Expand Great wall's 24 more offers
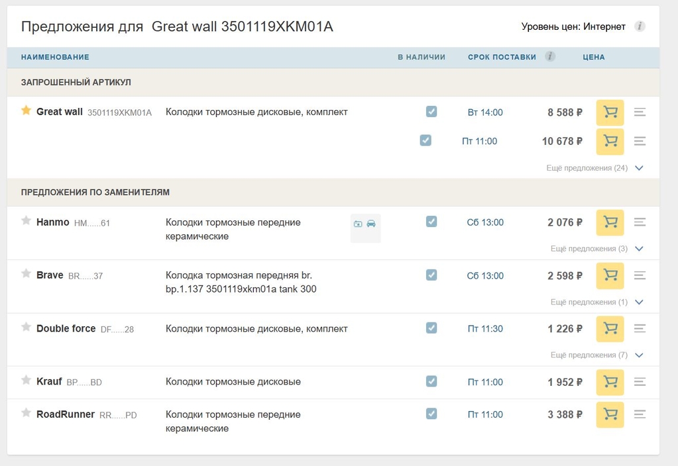This screenshot has height=466, width=678. coord(594,168)
